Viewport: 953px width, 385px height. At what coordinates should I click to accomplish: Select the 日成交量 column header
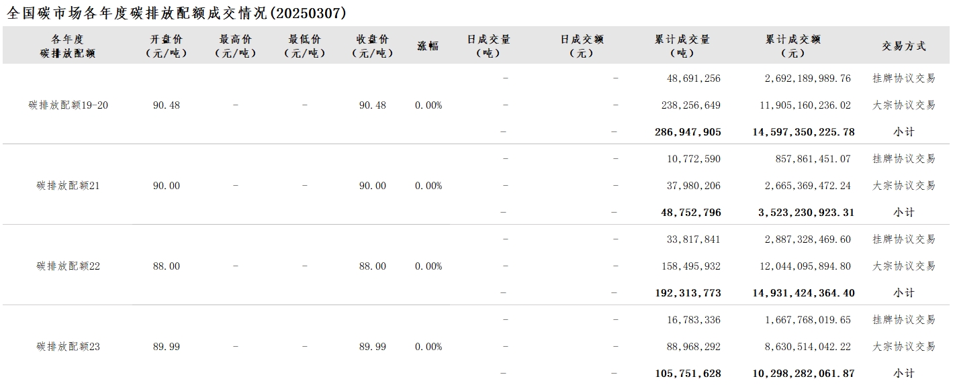[489, 46]
